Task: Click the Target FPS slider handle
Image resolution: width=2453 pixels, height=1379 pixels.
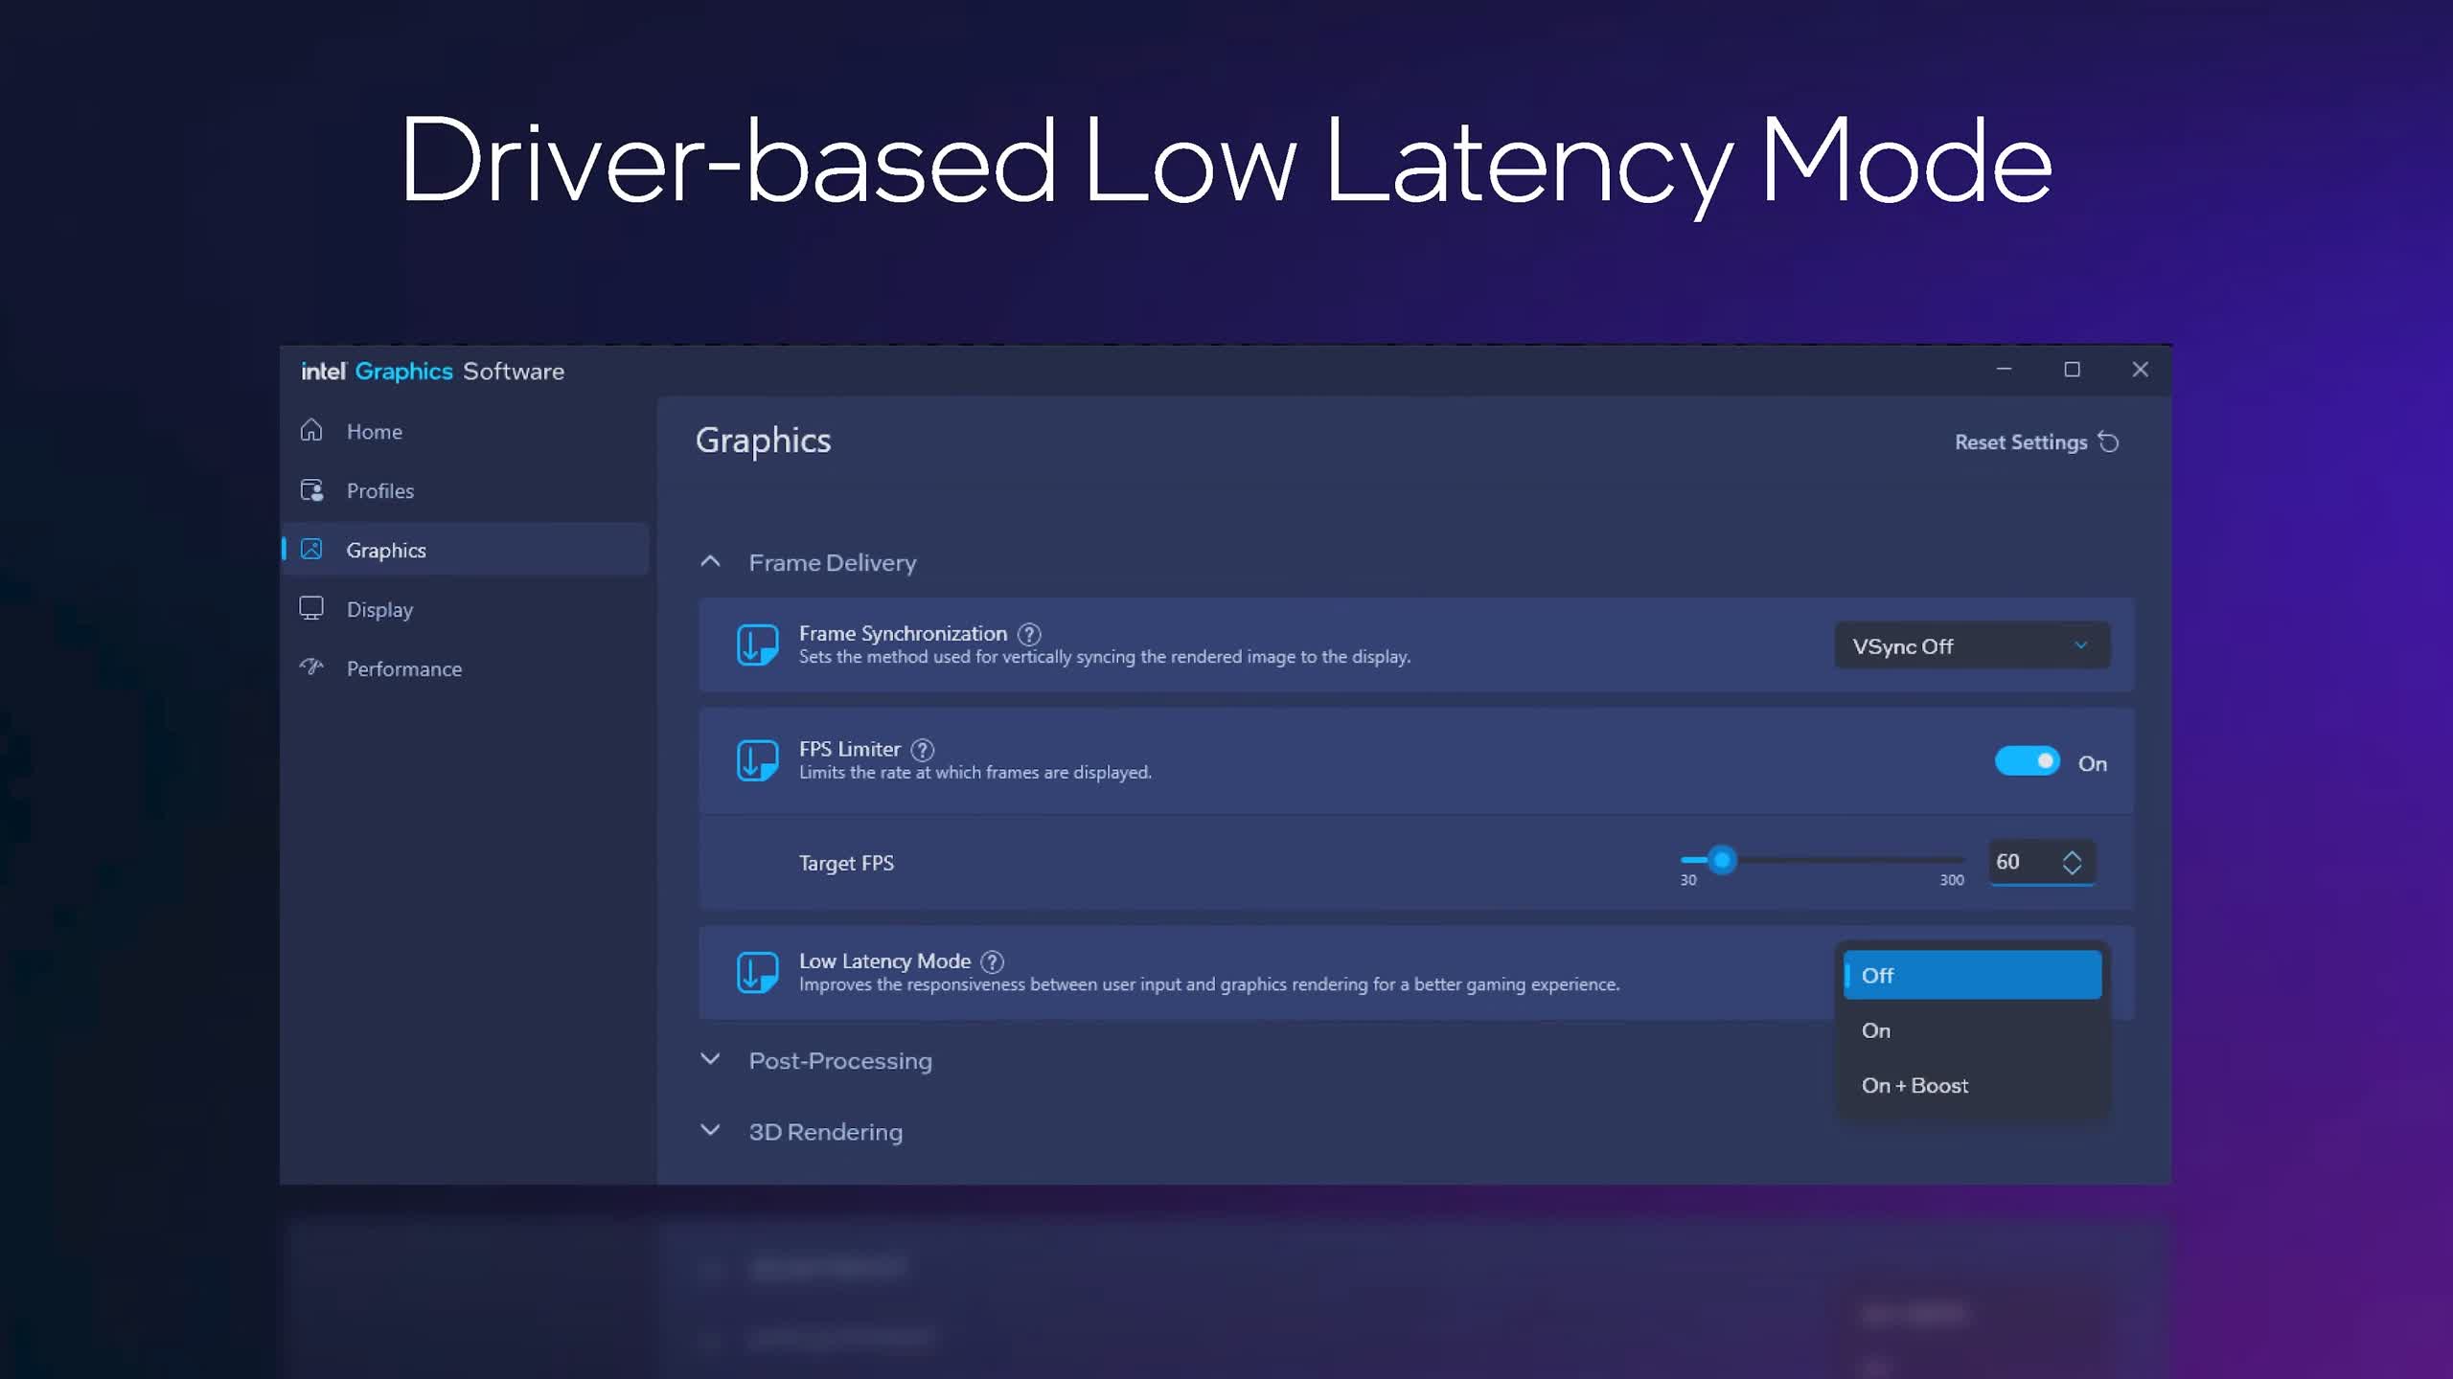Action: [x=1722, y=860]
